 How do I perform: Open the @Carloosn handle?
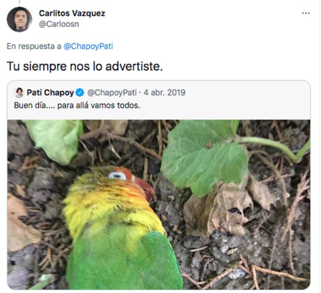coord(59,24)
